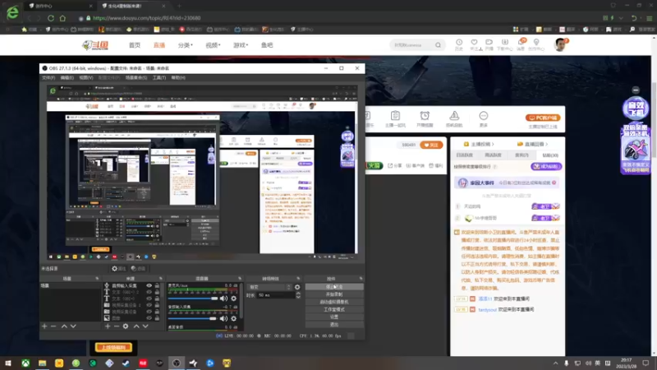
Task: Pop out the Scenes dock panel icon
Action: pos(97,279)
